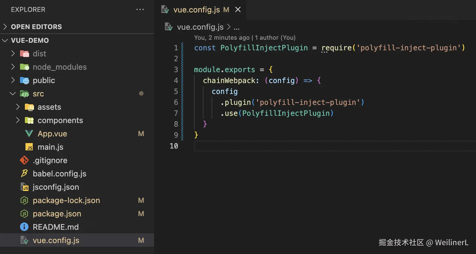Click the Vue logo icon of App.vue
This screenshot has width=476, height=254.
click(x=29, y=134)
